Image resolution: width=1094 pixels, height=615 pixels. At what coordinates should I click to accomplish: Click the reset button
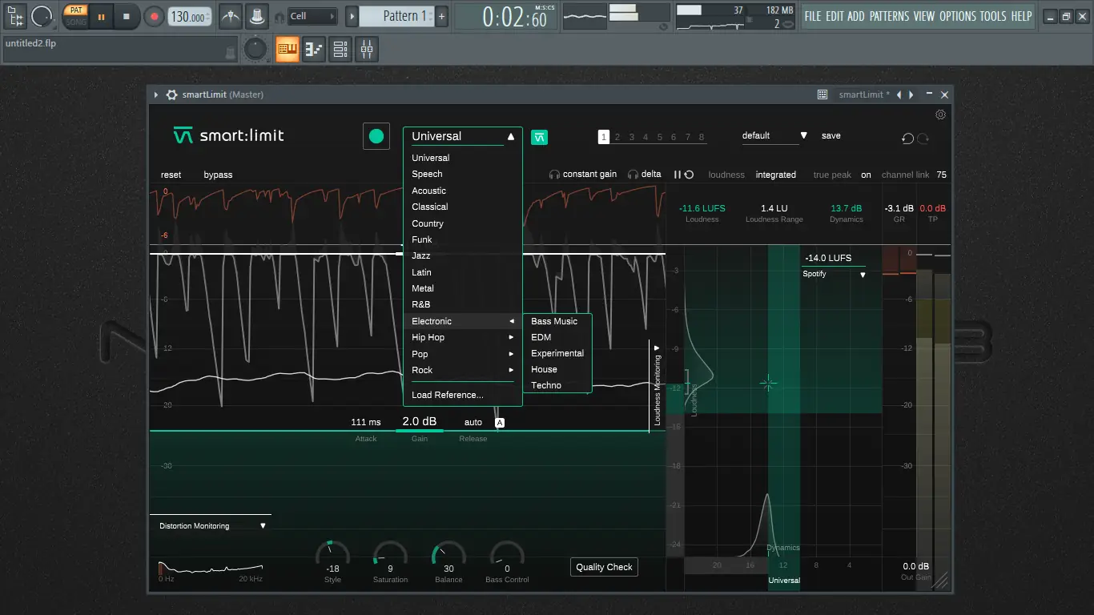coord(171,175)
